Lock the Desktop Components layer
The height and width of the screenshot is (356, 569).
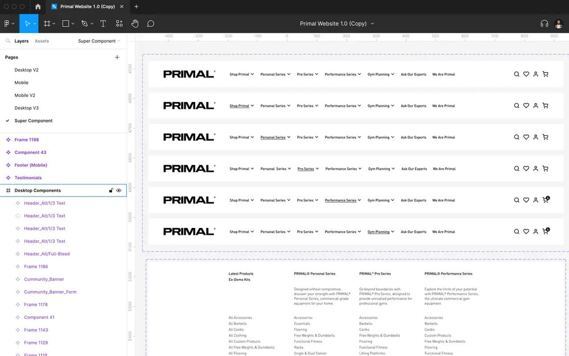click(111, 191)
